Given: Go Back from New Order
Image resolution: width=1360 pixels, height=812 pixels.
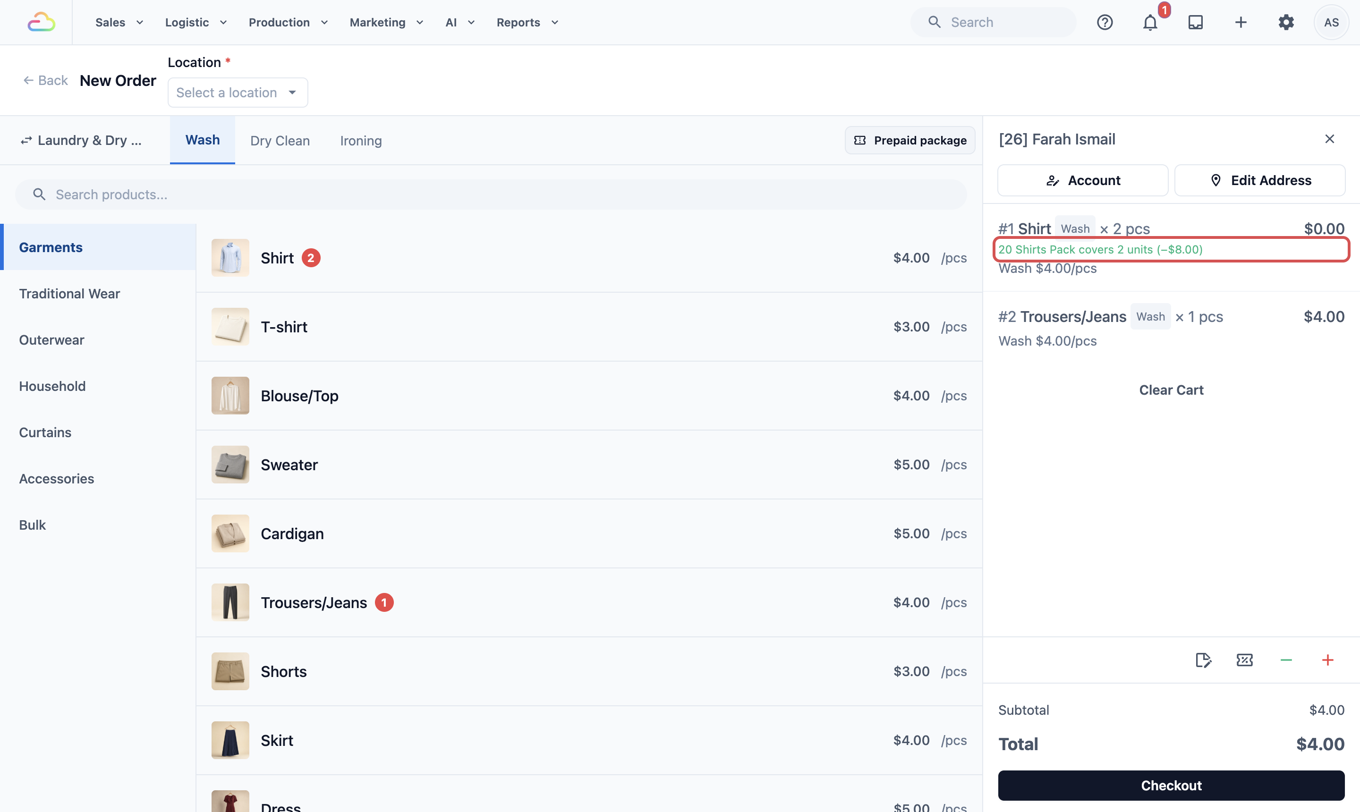Looking at the screenshot, I should pos(45,80).
